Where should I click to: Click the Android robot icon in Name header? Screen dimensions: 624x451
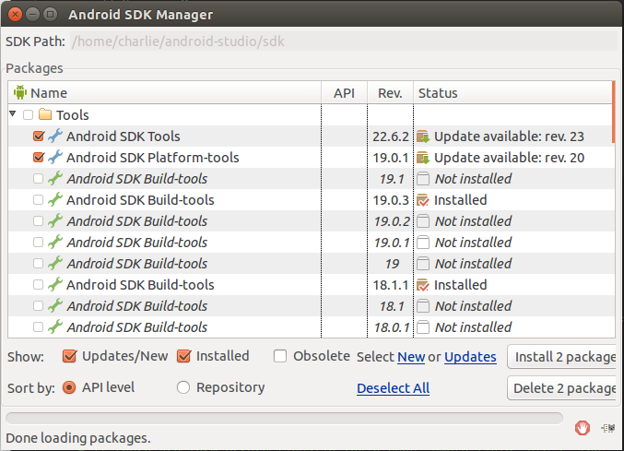pos(20,92)
